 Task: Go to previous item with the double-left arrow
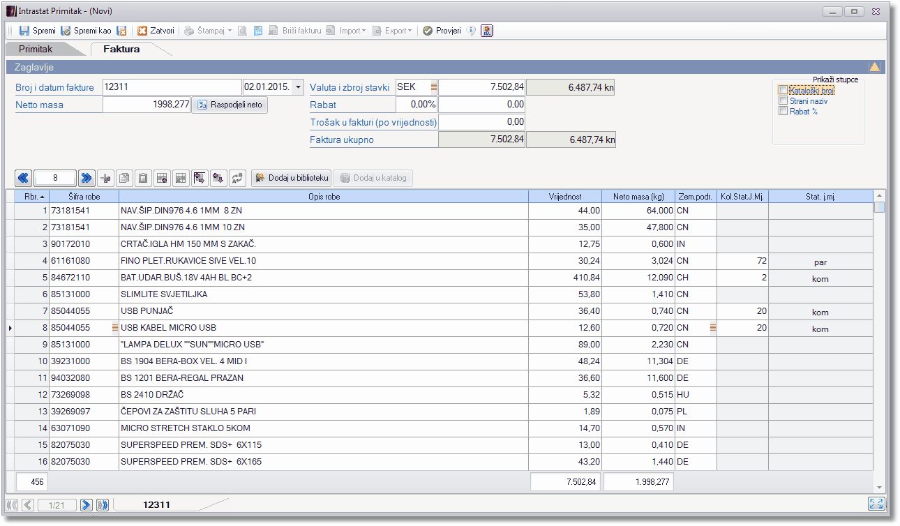(24, 179)
